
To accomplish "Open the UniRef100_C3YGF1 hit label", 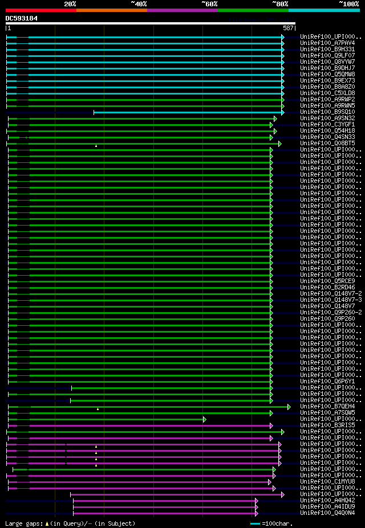I will tap(327, 125).
